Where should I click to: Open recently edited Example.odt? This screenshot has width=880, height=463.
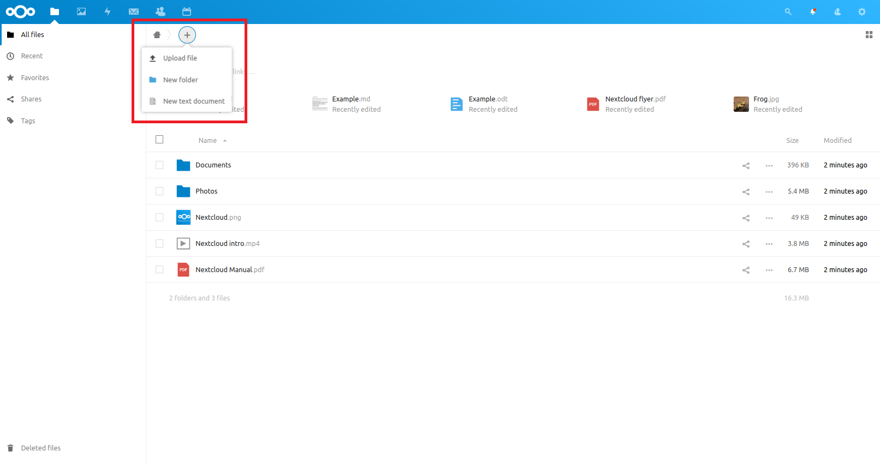(483, 104)
